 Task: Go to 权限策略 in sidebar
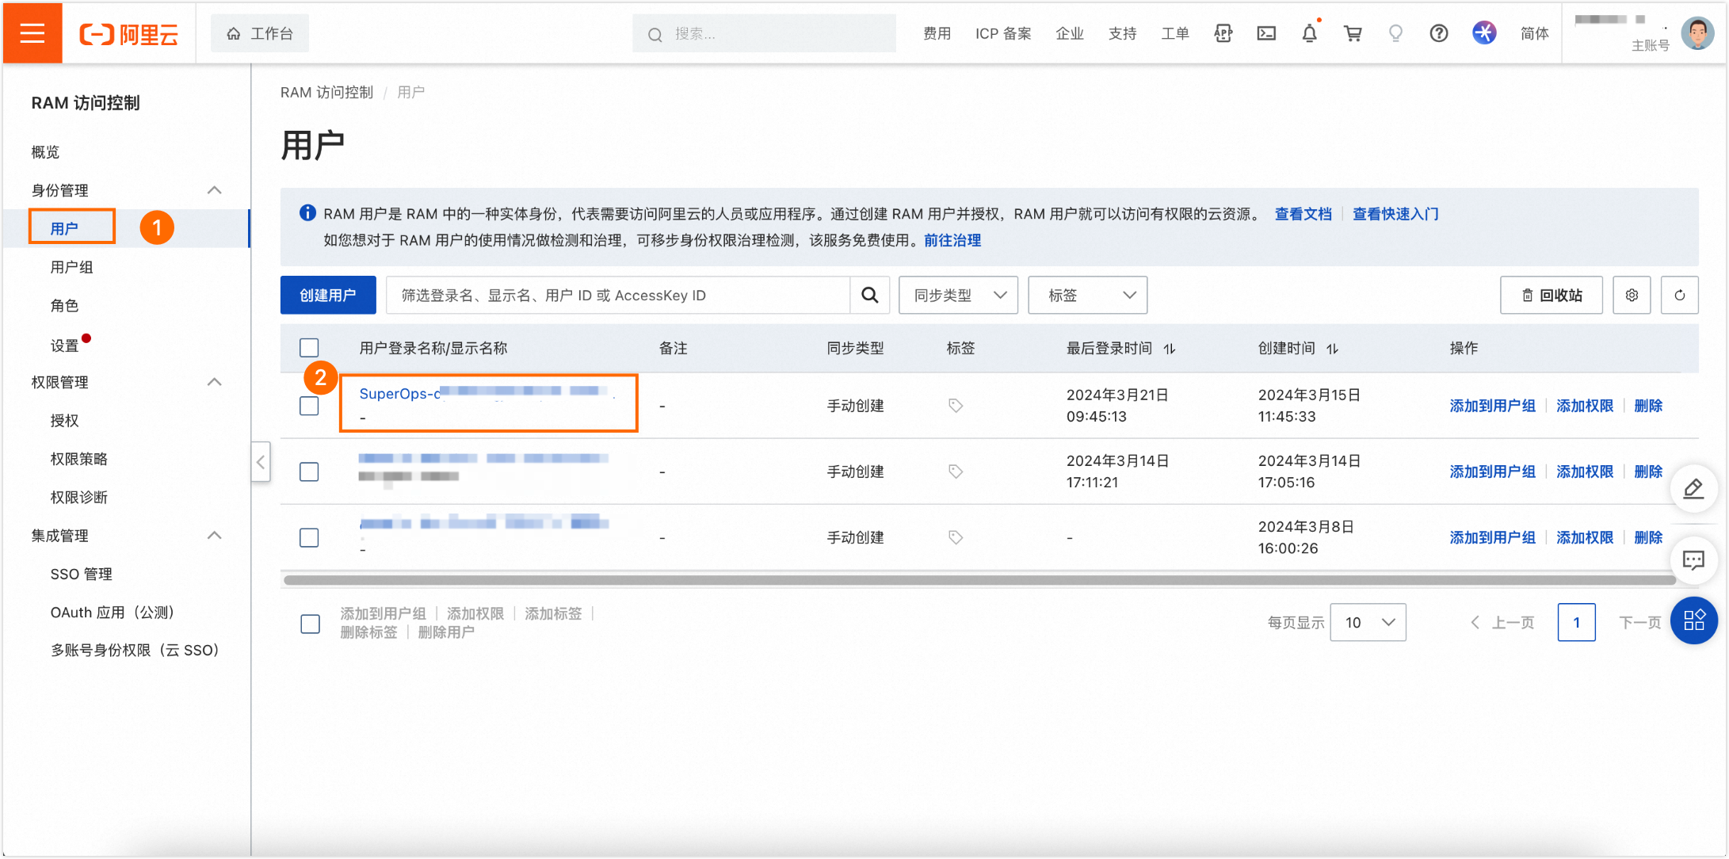78,459
